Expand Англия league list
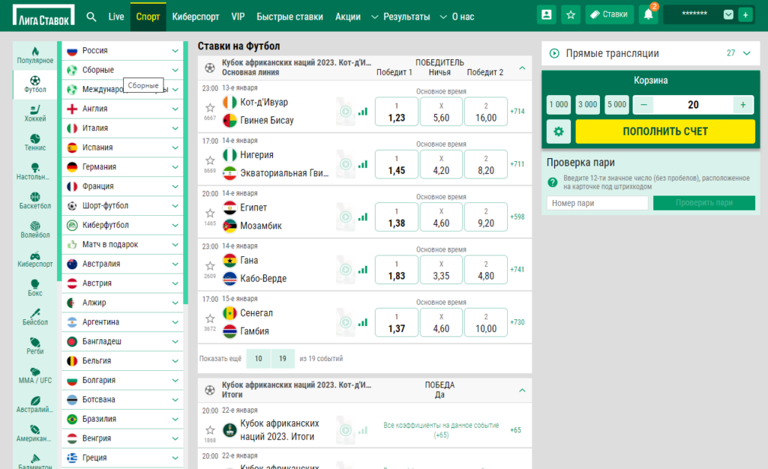 pos(175,109)
